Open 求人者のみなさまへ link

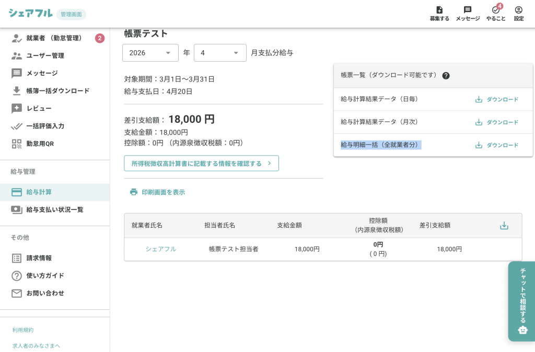pyautogui.click(x=36, y=346)
